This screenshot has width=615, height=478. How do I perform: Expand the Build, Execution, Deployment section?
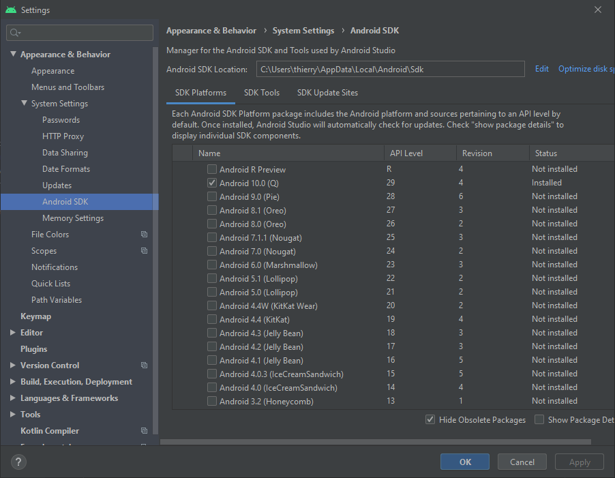(x=13, y=382)
